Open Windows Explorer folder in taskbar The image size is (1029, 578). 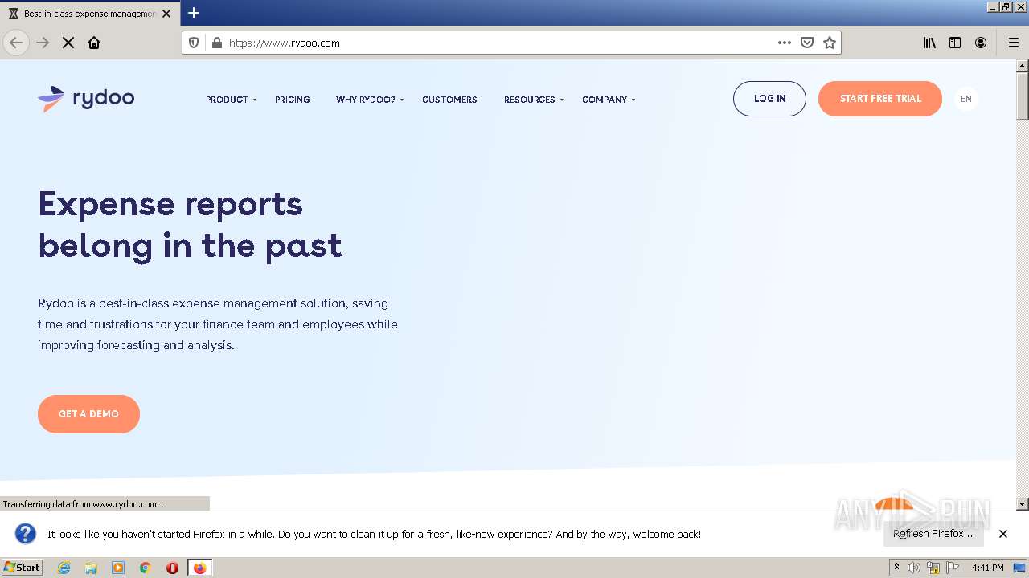[x=91, y=568]
